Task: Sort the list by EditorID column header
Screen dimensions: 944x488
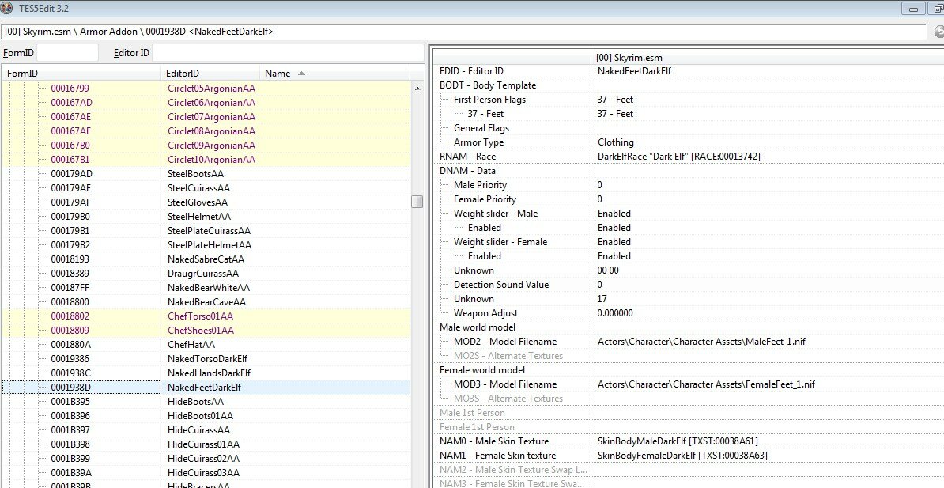Action: pyautogui.click(x=212, y=74)
